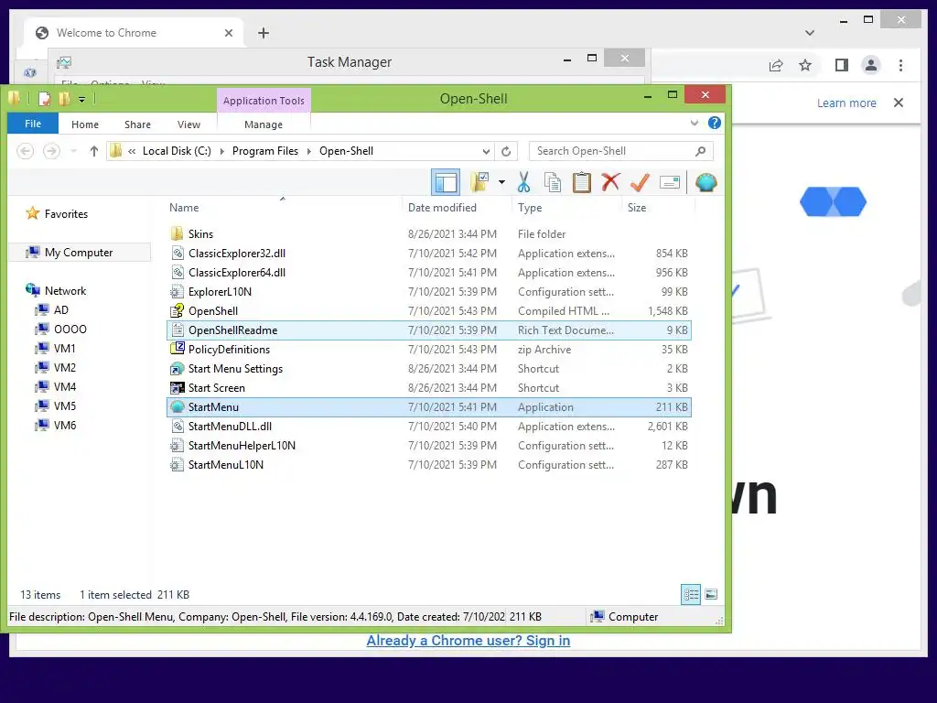
Task: Toggle the navigation pane toolbar button
Action: (x=446, y=182)
